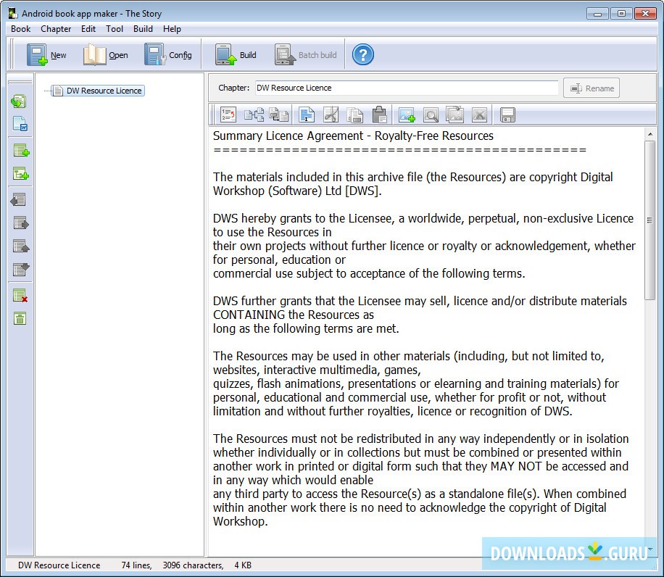
Task: Click the Batch build toolbar button
Action: pos(306,55)
